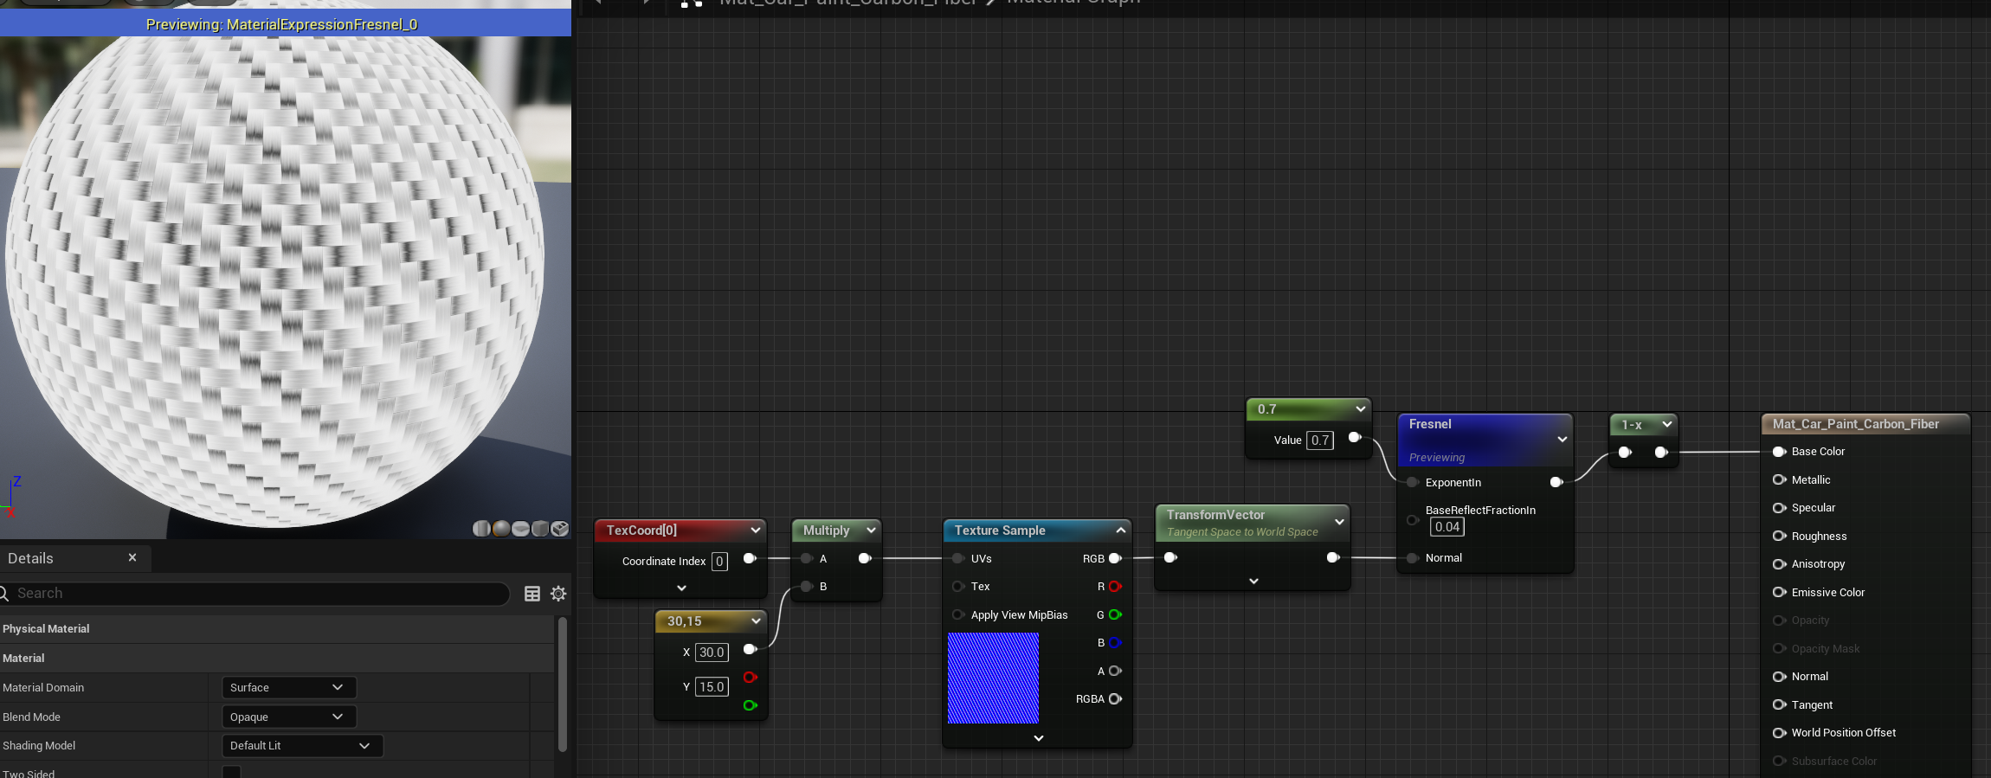Click blue texture thumbnail in Texture Sample

click(993, 678)
